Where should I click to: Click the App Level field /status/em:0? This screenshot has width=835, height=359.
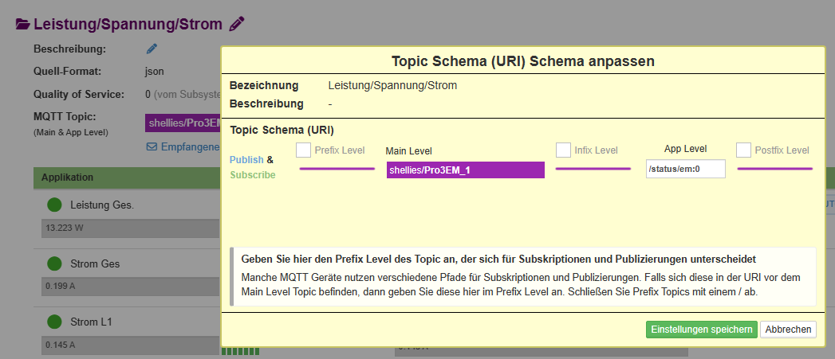[685, 169]
